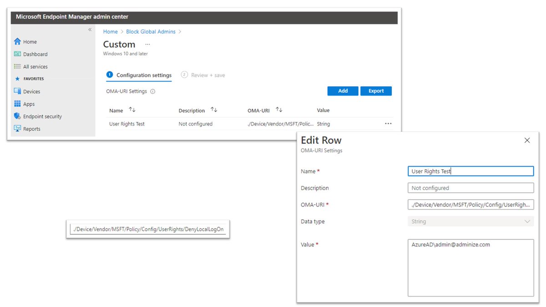Viewport: 546px width, 307px height.
Task: Click the Reports icon in sidebar
Action: coord(17,129)
